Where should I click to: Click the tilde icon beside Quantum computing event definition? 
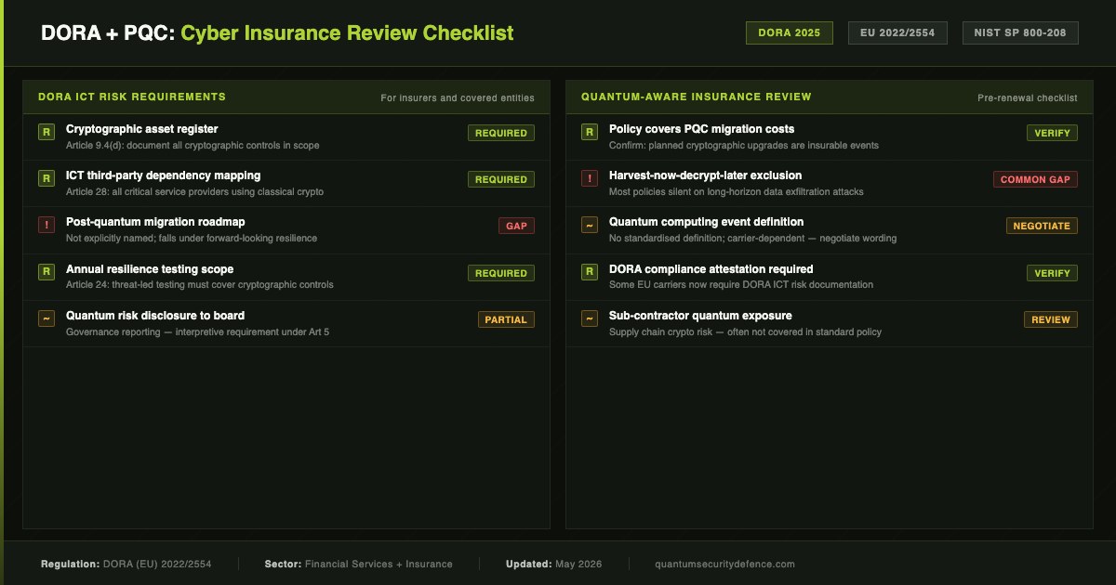tap(590, 225)
